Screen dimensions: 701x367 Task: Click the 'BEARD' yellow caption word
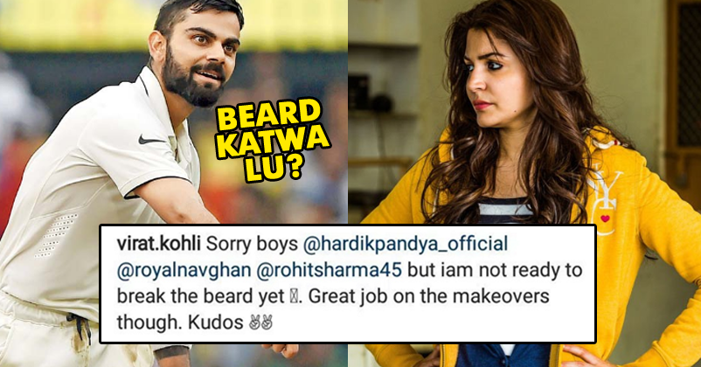tap(269, 115)
